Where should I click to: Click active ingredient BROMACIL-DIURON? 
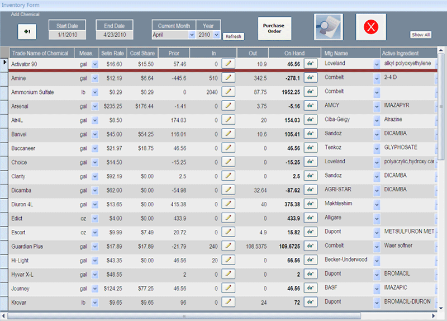pos(407,301)
